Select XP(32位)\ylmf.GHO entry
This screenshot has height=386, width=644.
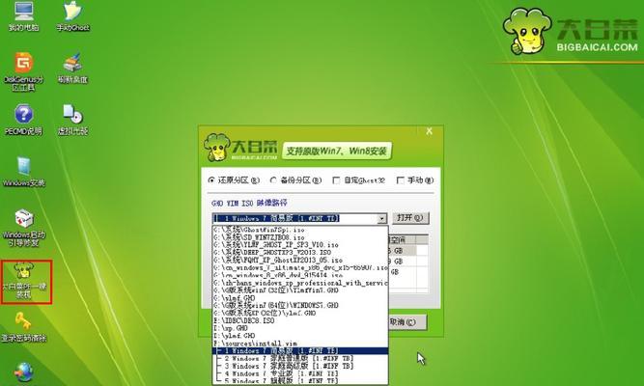300,313
